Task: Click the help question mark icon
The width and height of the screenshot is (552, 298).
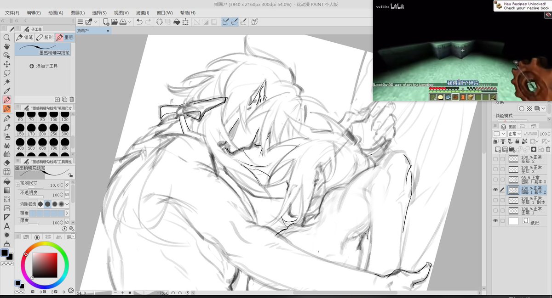Action: click(x=254, y=22)
